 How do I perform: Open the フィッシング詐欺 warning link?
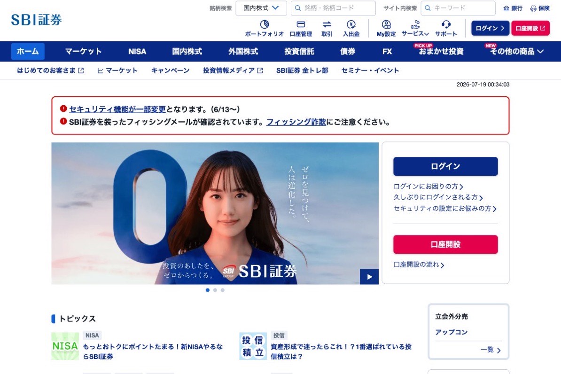tap(296, 122)
